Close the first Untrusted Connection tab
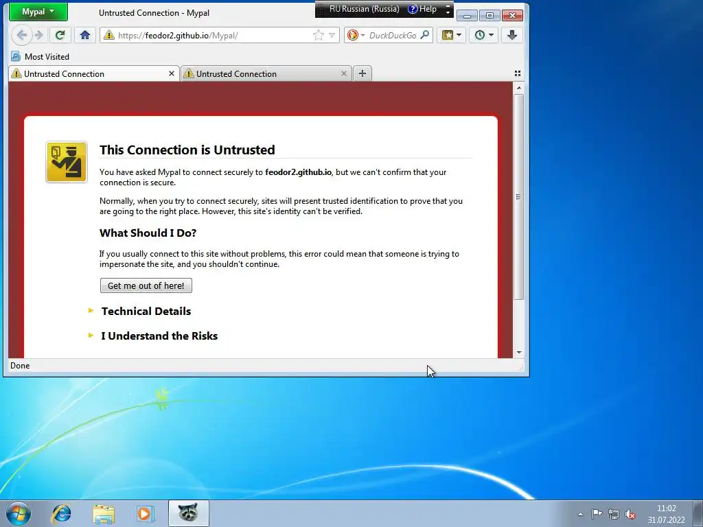Image resolution: width=703 pixels, height=527 pixels. 171,73
